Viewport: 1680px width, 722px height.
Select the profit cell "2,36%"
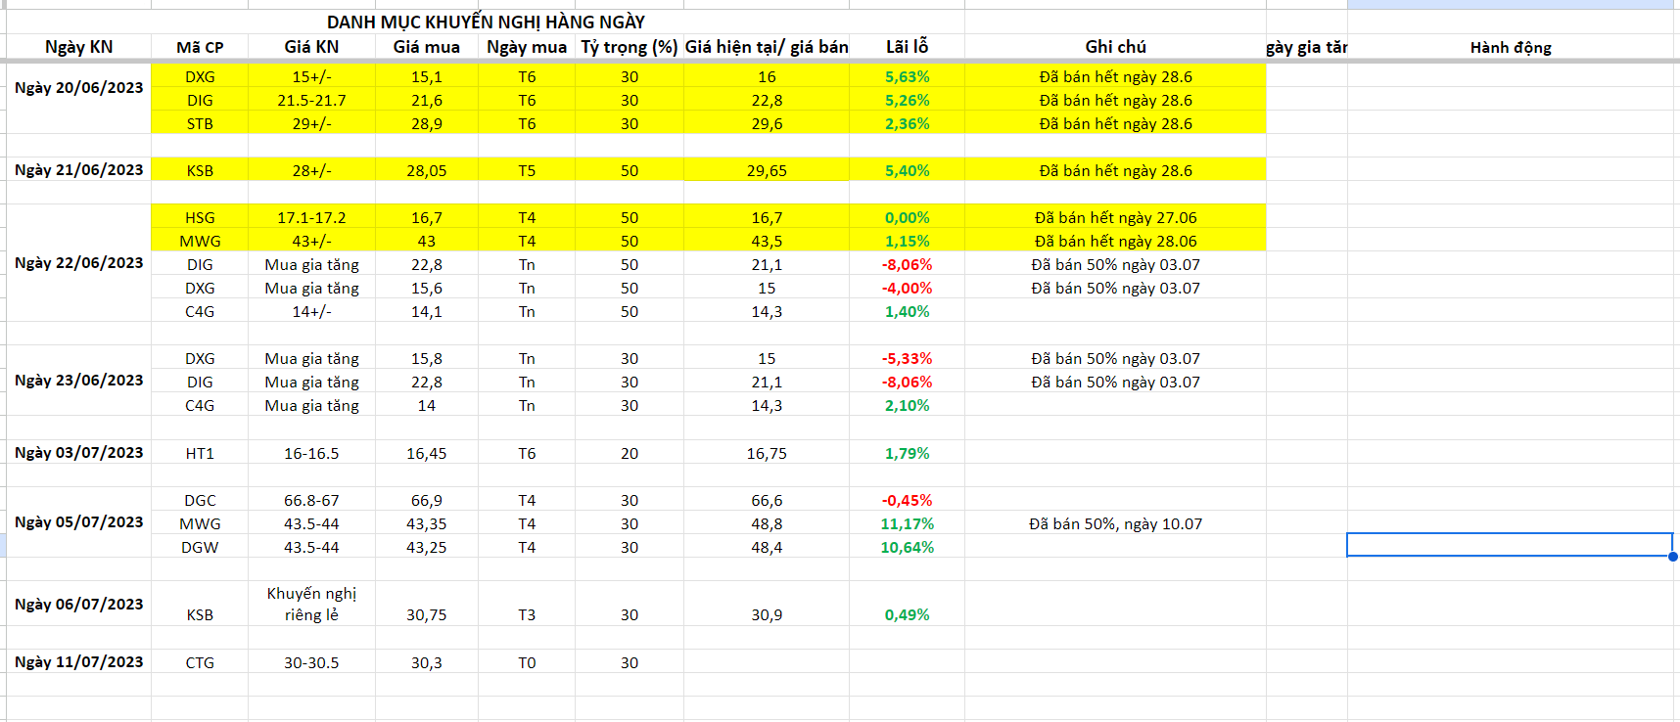908,123
